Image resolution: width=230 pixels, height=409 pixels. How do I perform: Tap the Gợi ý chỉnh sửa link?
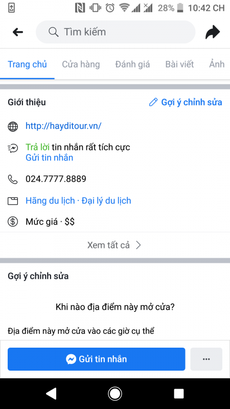[191, 102]
